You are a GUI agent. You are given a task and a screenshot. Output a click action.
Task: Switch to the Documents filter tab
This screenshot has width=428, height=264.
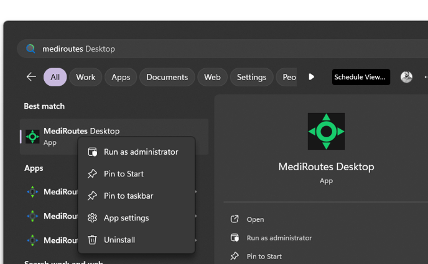coord(167,77)
